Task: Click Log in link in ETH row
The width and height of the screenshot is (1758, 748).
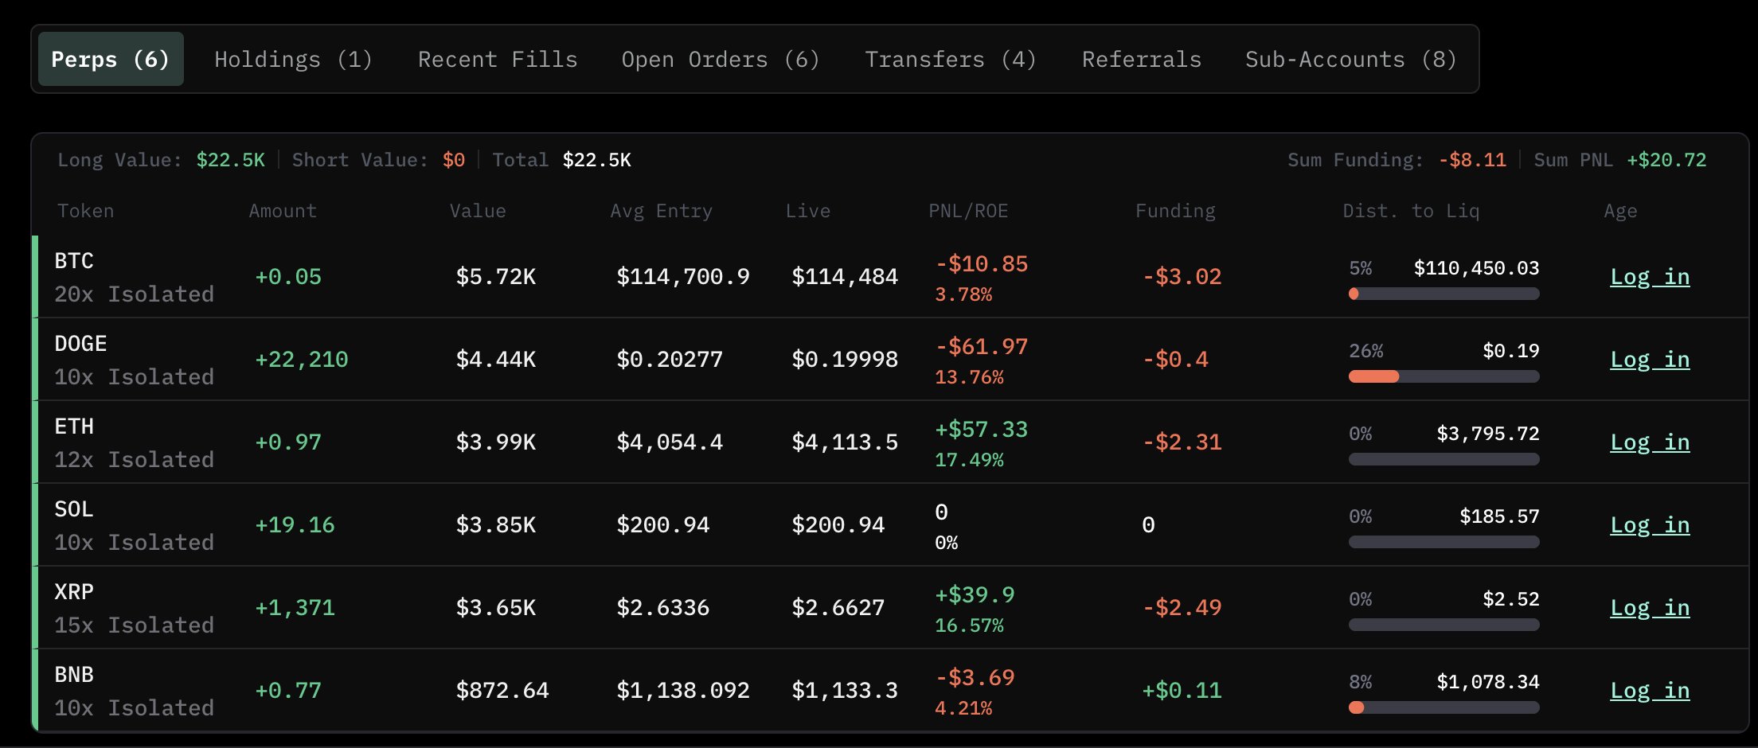Action: pos(1649,442)
